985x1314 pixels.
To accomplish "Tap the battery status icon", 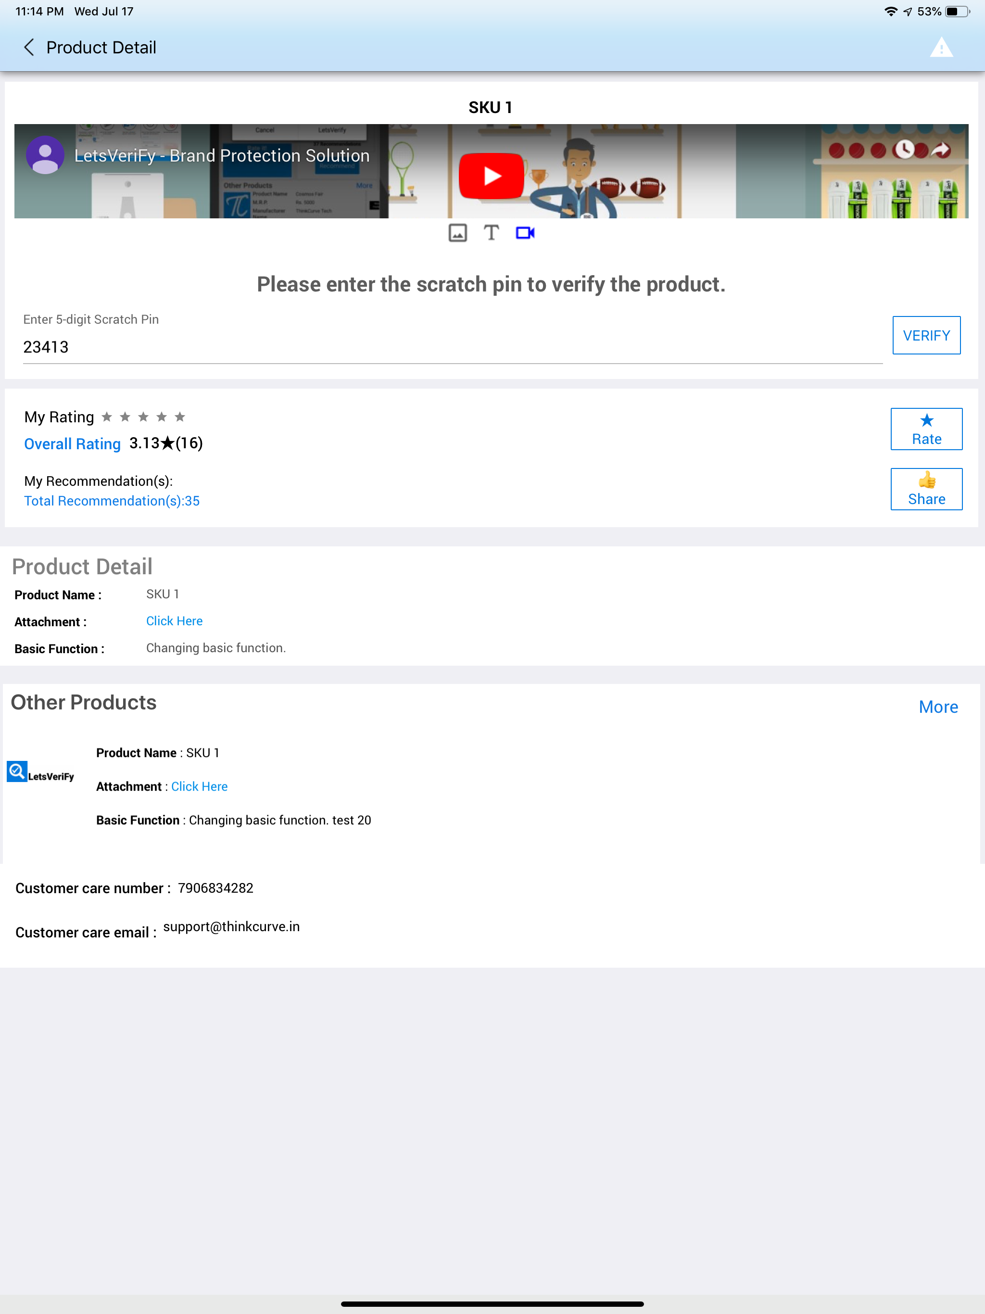I will pyautogui.click(x=958, y=11).
